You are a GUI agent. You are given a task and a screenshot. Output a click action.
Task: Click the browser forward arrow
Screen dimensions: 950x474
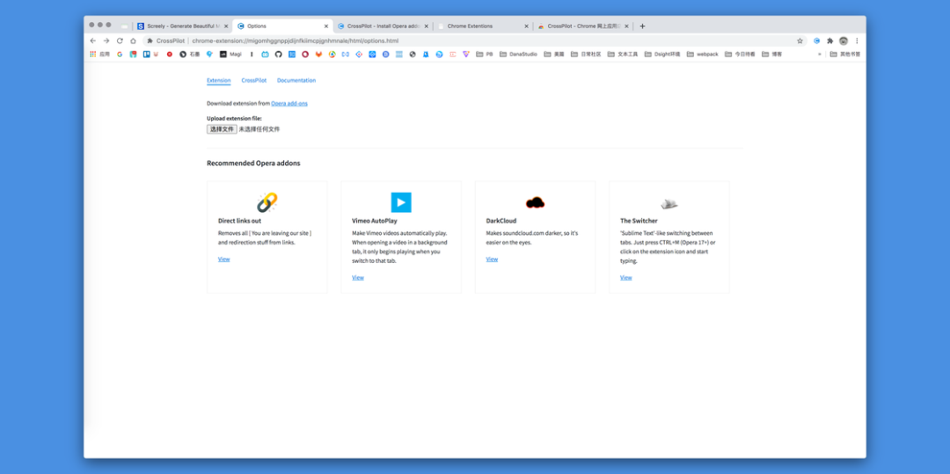pyautogui.click(x=106, y=40)
